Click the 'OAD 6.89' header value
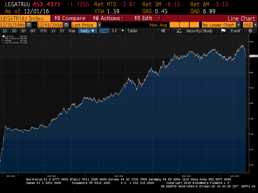Viewport: 258px width, 193px height. point(203,11)
